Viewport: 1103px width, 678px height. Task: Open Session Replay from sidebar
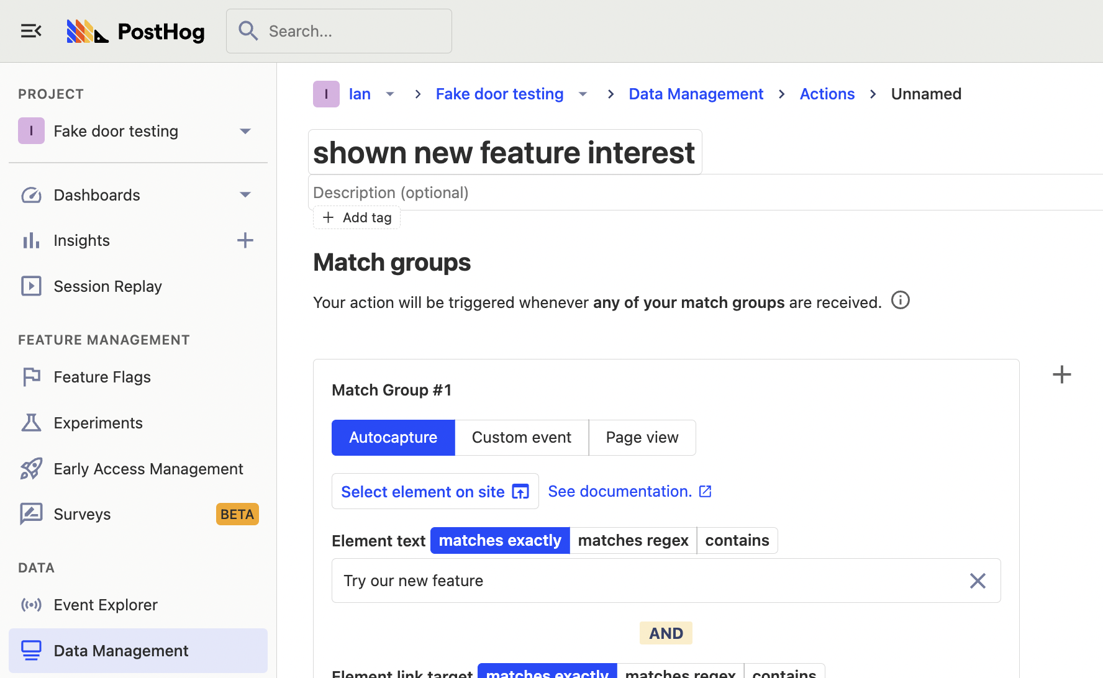click(107, 286)
